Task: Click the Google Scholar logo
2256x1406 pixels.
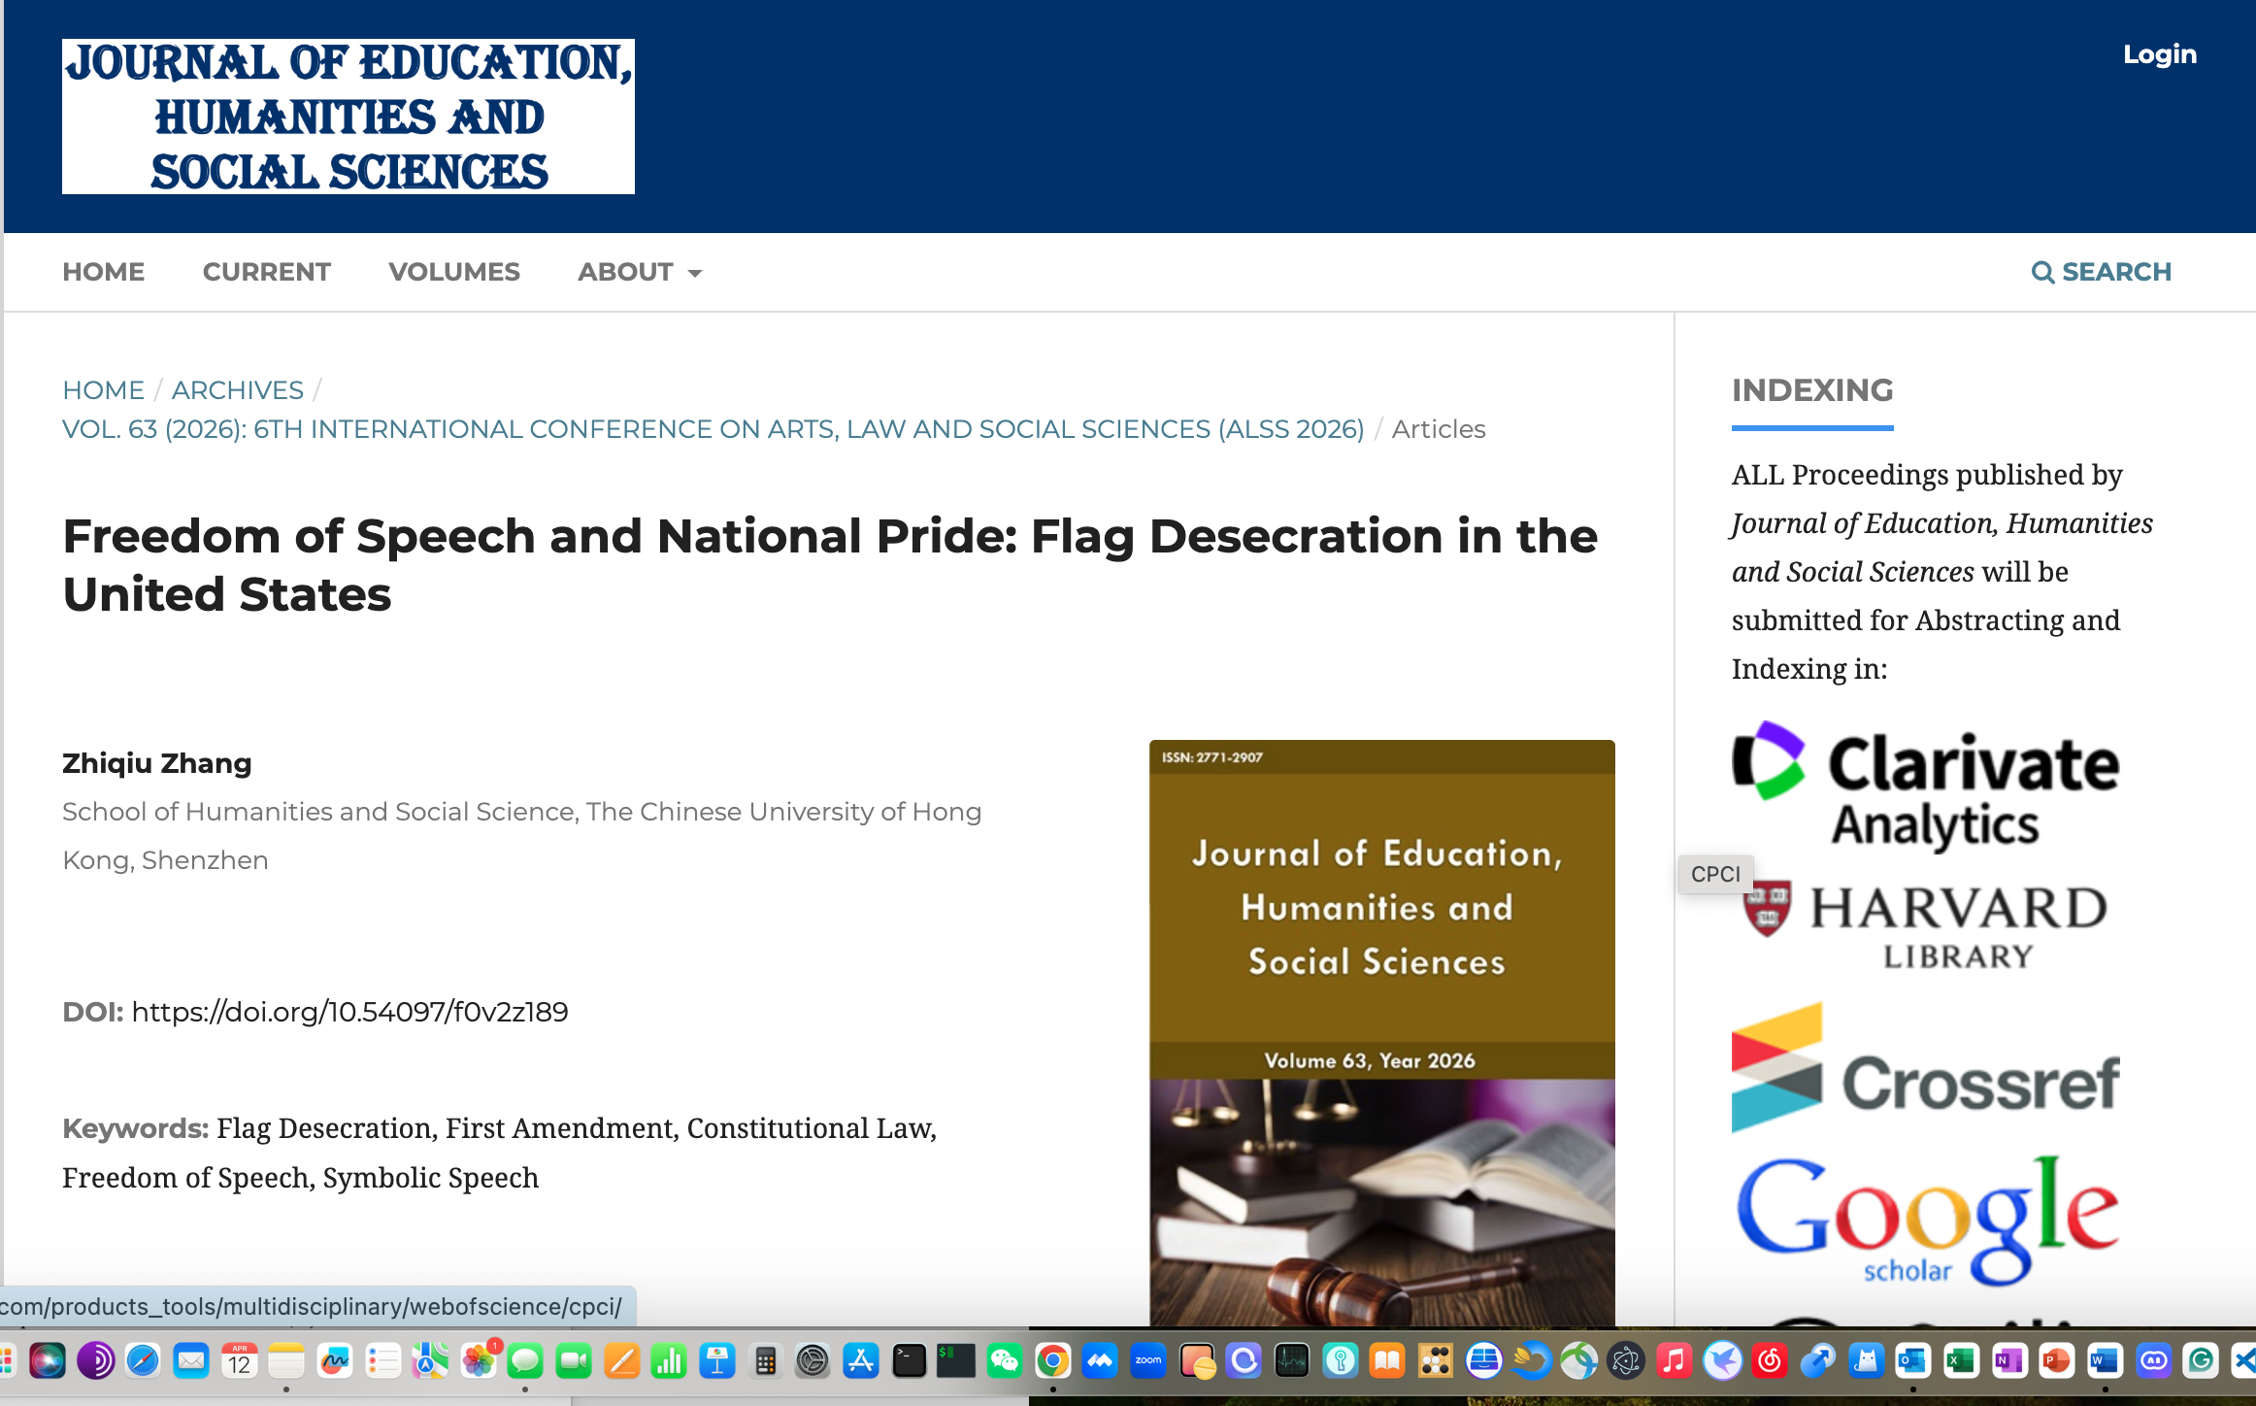Action: click(x=1926, y=1220)
